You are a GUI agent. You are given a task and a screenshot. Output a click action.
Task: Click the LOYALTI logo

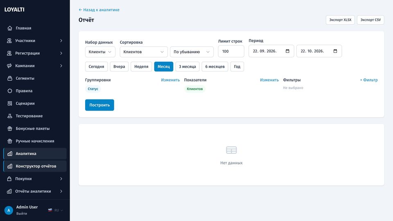14,9
